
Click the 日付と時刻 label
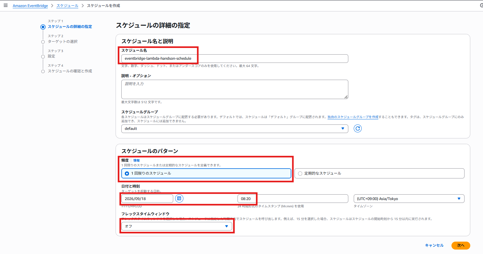tap(131, 186)
